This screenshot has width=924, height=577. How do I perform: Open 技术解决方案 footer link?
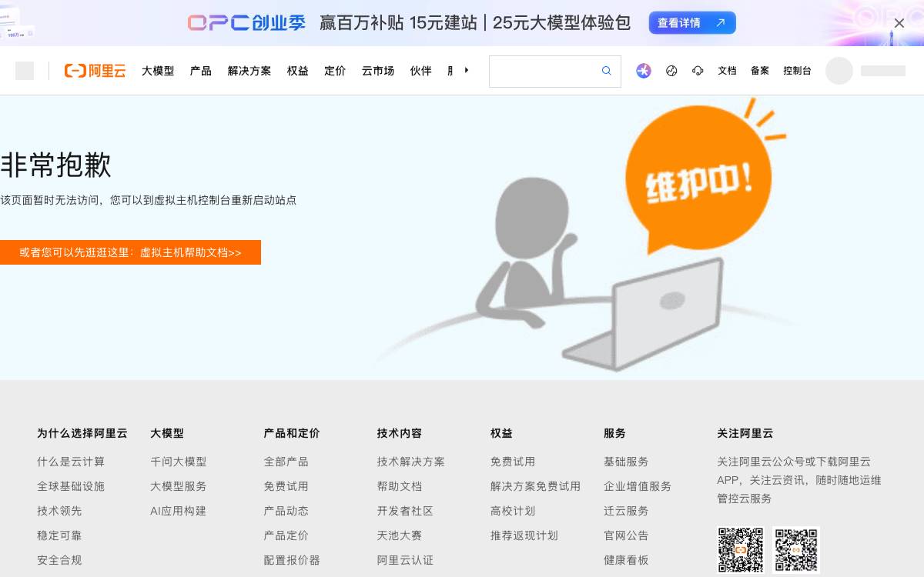tap(411, 462)
